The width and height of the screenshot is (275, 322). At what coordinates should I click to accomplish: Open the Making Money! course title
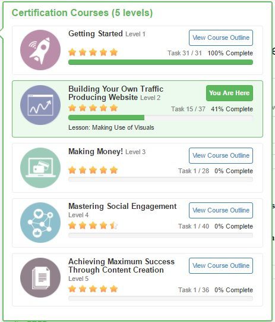click(96, 152)
